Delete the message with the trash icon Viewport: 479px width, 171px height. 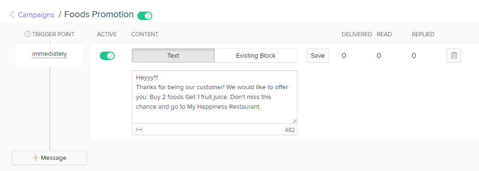pyautogui.click(x=454, y=56)
